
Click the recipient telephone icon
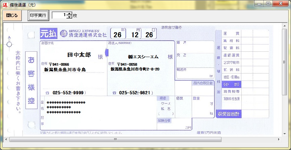point(47,93)
